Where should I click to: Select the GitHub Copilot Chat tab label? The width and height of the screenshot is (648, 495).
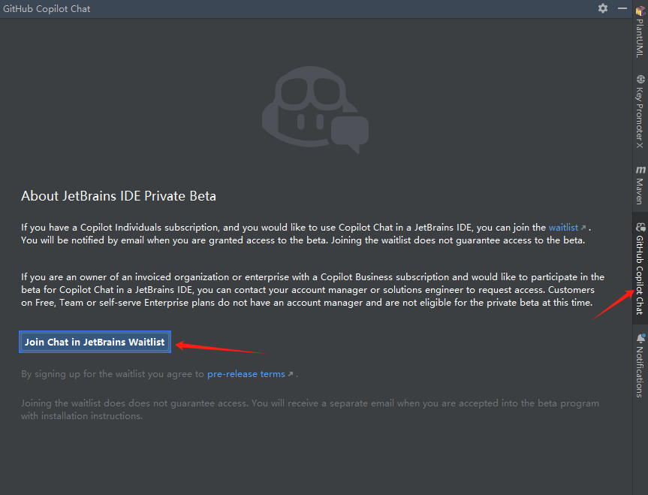pos(640,274)
